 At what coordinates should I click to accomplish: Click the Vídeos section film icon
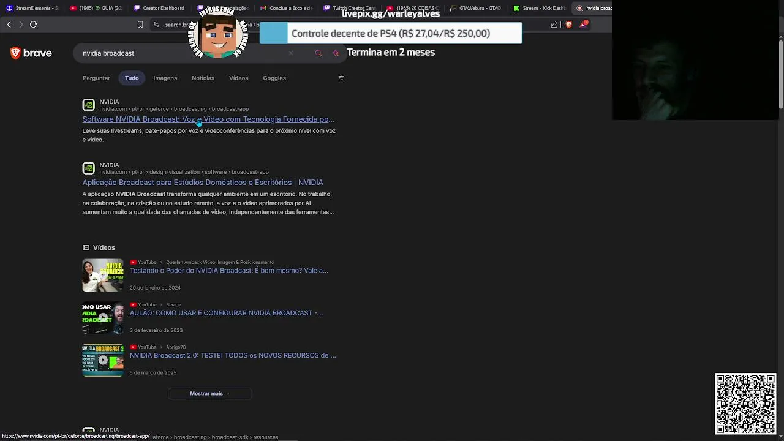click(86, 247)
